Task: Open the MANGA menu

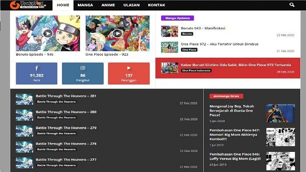Action: [x=85, y=5]
